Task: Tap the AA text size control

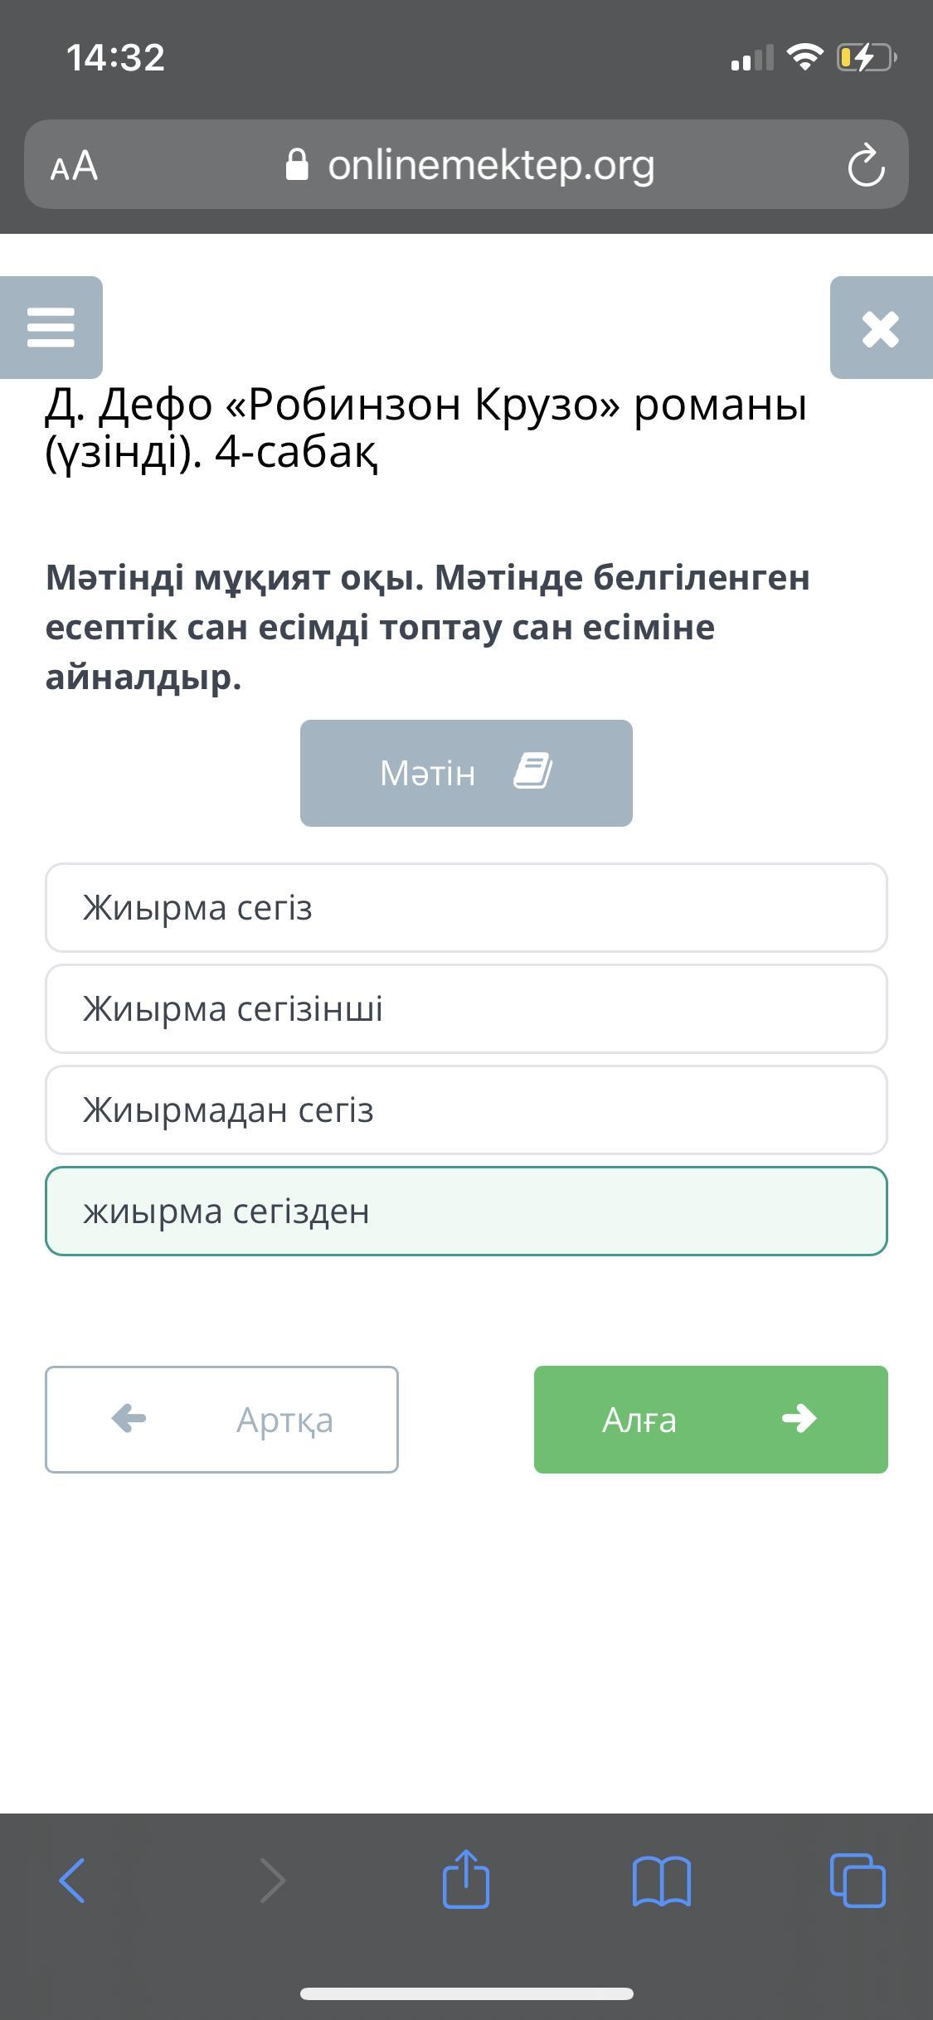Action: (75, 165)
